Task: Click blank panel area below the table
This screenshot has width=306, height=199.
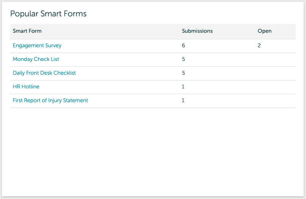Action: [x=152, y=152]
